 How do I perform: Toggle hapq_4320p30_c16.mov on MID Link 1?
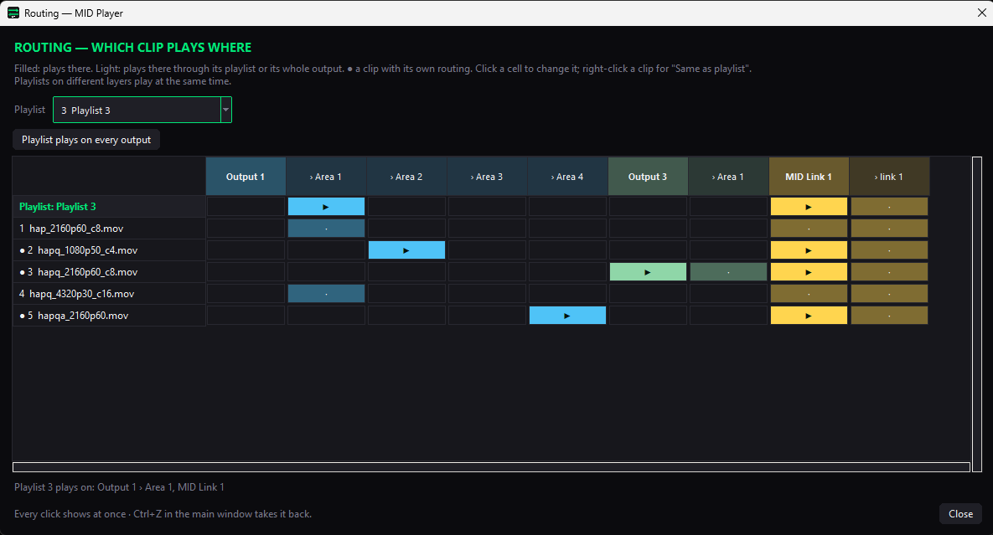coord(809,293)
